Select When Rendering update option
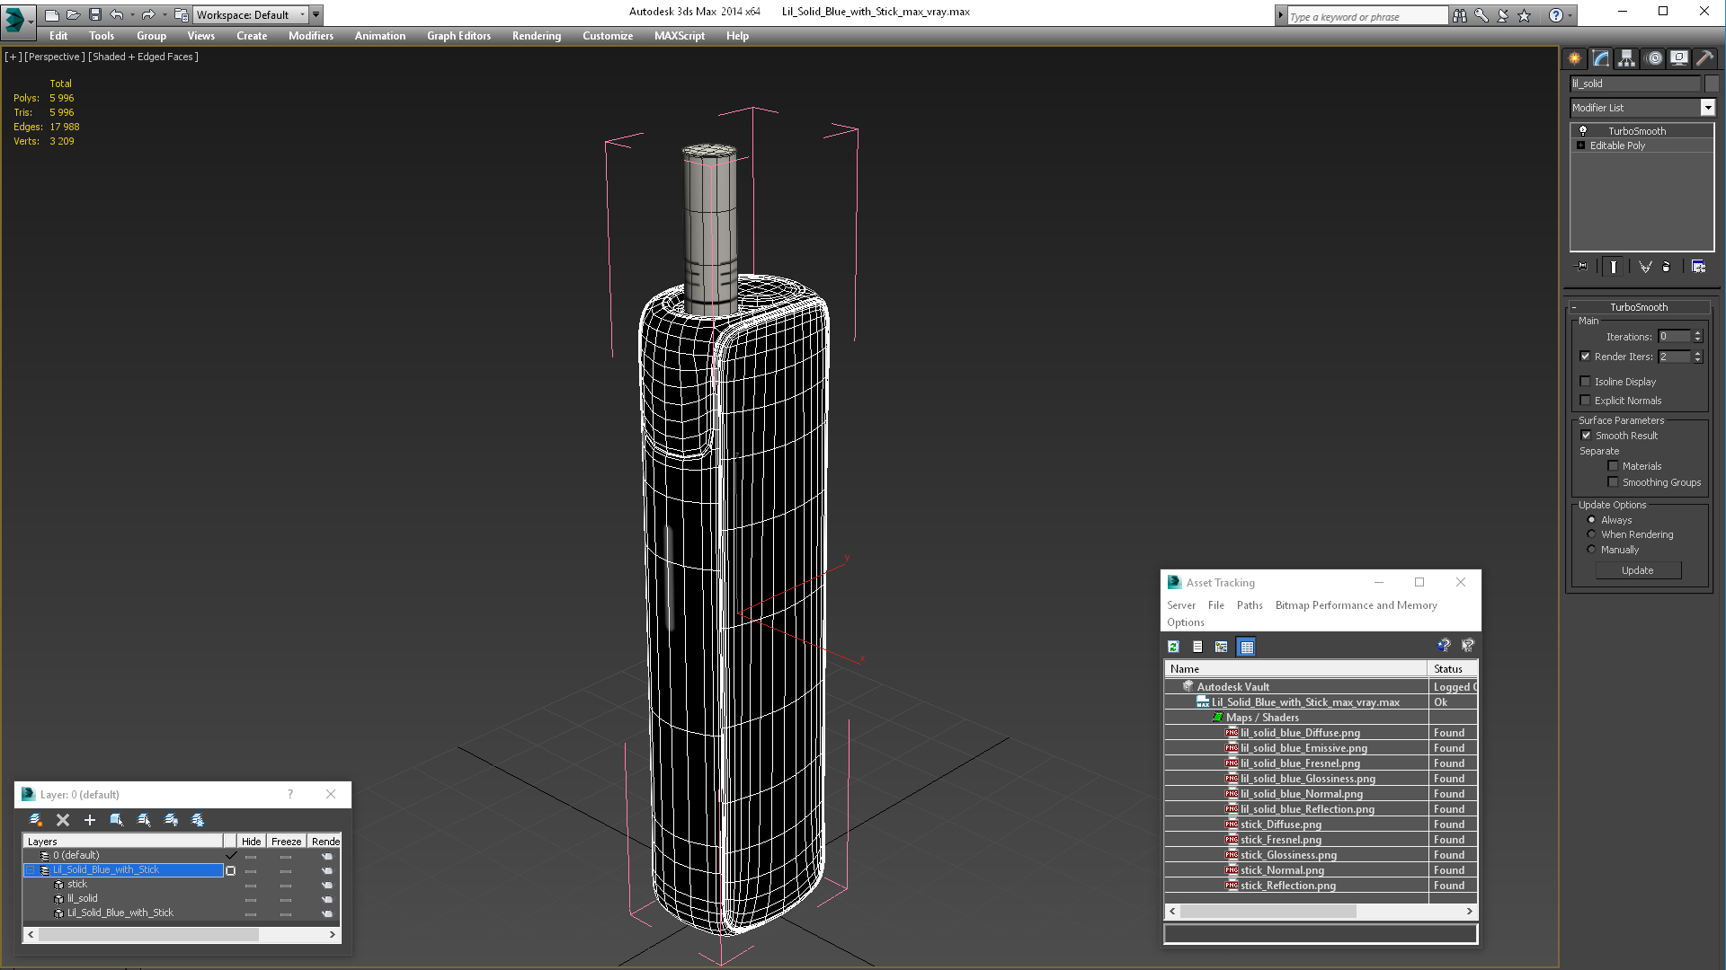Screen dimensions: 1726x970 1591,534
